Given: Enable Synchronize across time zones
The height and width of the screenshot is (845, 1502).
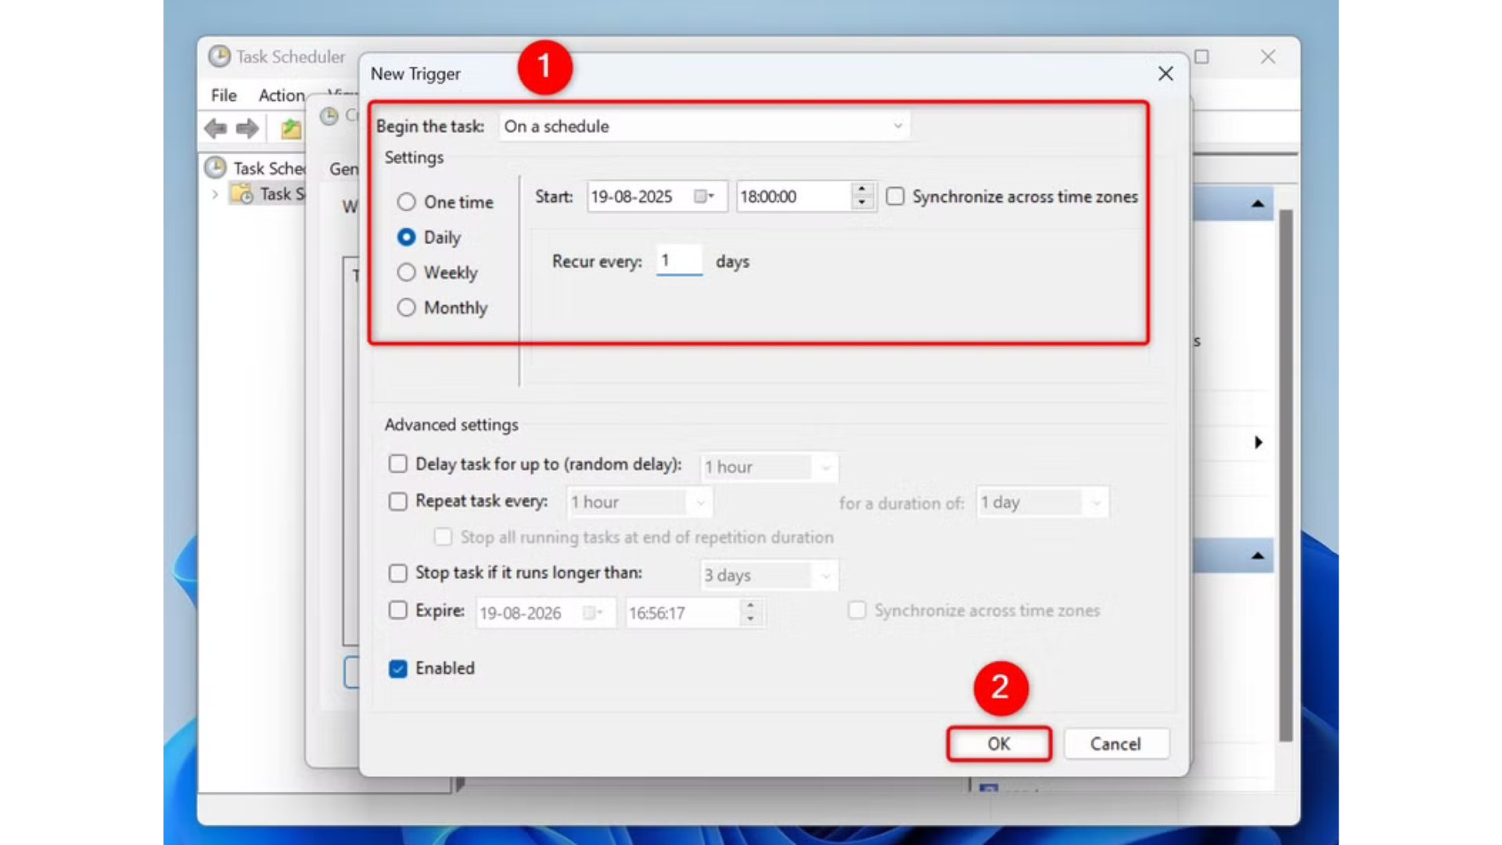Looking at the screenshot, I should tap(895, 196).
